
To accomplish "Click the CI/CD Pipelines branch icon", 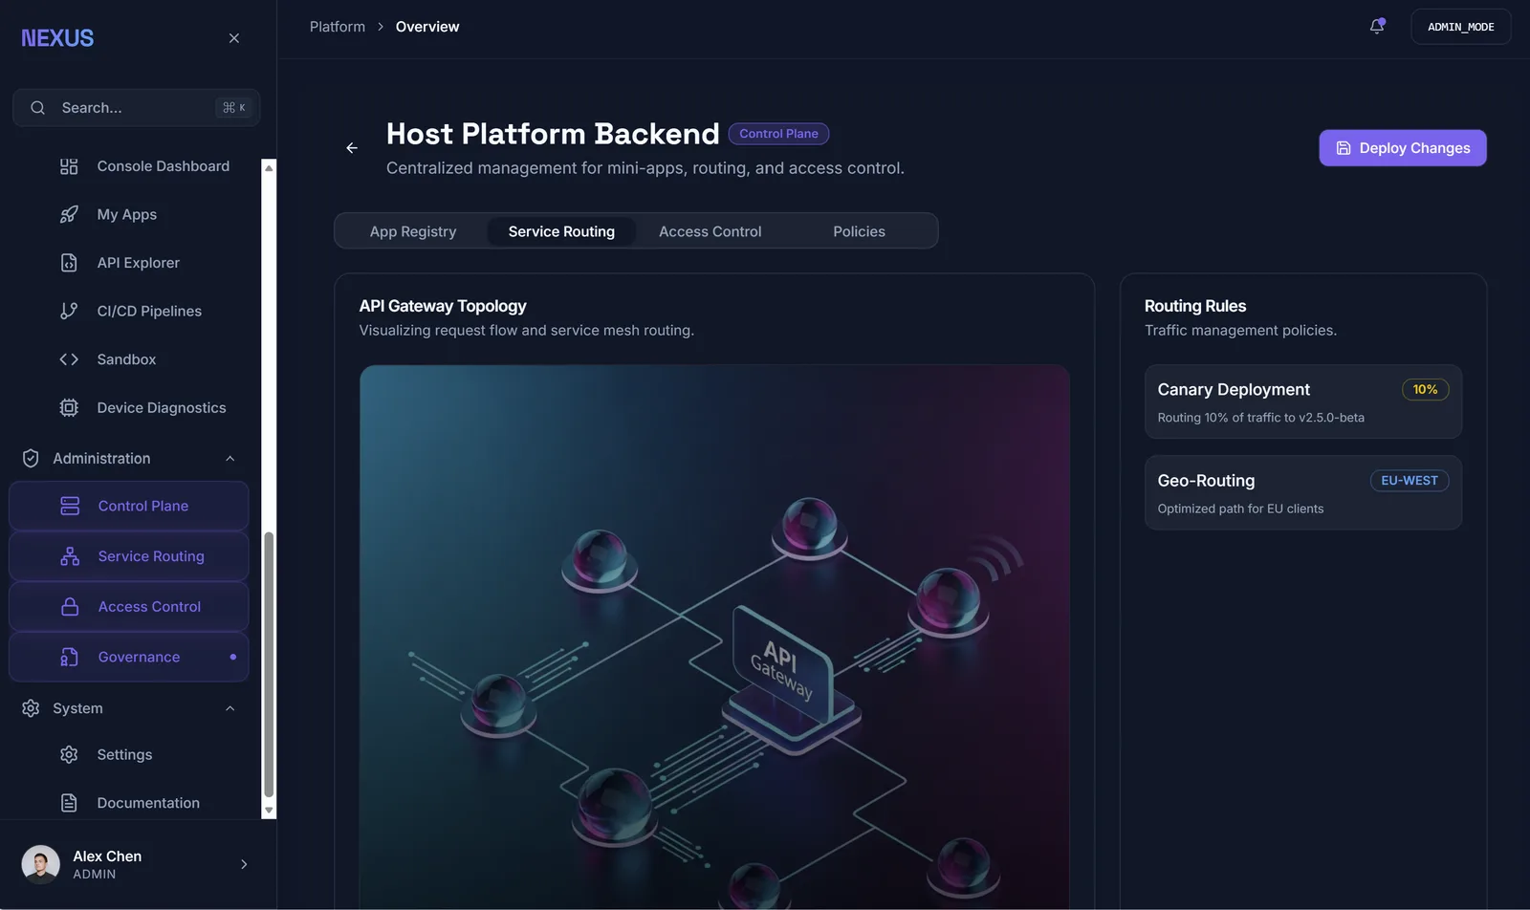I will coord(69,311).
